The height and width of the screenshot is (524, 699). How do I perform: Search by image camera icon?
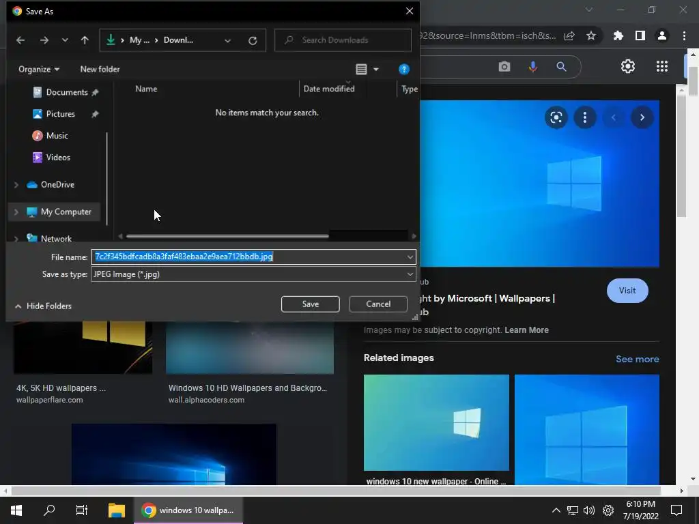[x=504, y=67]
